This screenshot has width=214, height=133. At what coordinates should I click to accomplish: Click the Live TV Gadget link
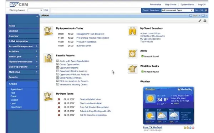(x=153, y=127)
